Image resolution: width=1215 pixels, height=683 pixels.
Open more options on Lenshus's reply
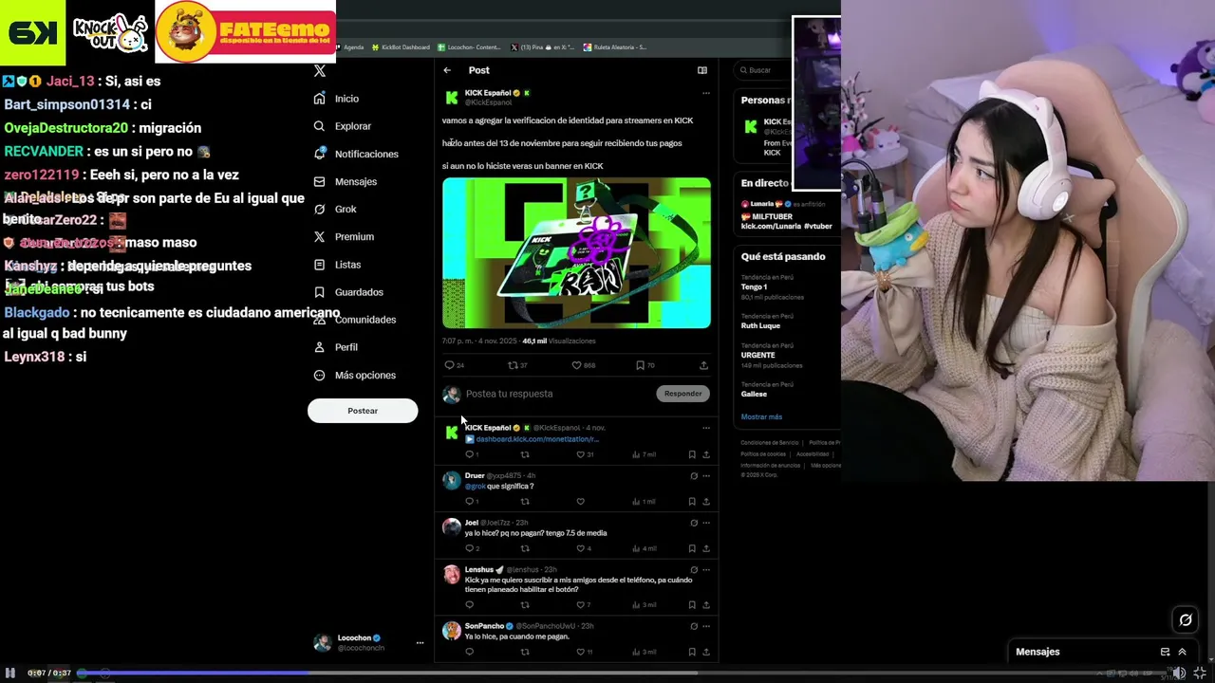point(705,570)
